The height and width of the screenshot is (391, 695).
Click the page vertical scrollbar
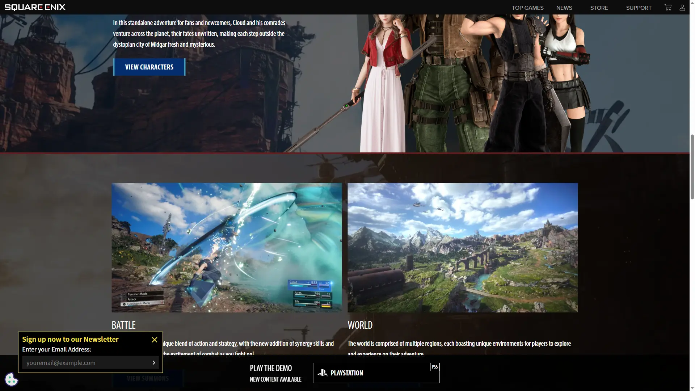coord(692,167)
